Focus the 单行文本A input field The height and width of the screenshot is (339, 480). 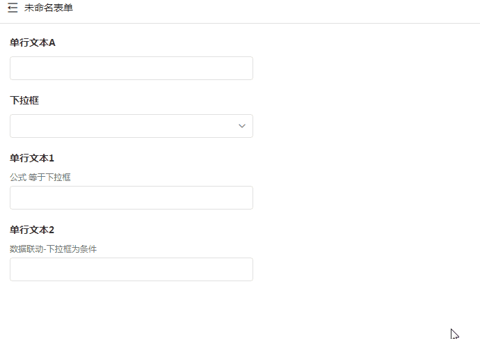[x=131, y=68]
